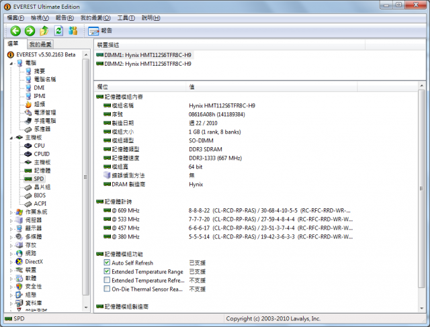
Task: Expand the 網路 tree node
Action: pos(11,254)
